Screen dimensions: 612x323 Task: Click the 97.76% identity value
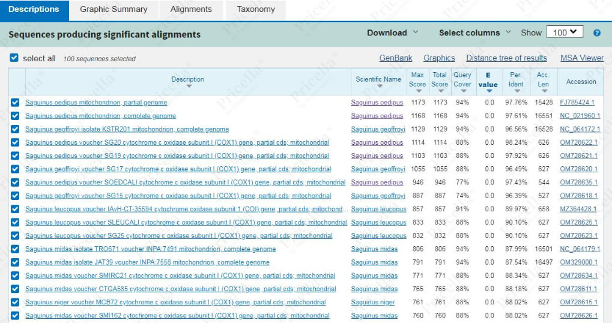(x=516, y=103)
